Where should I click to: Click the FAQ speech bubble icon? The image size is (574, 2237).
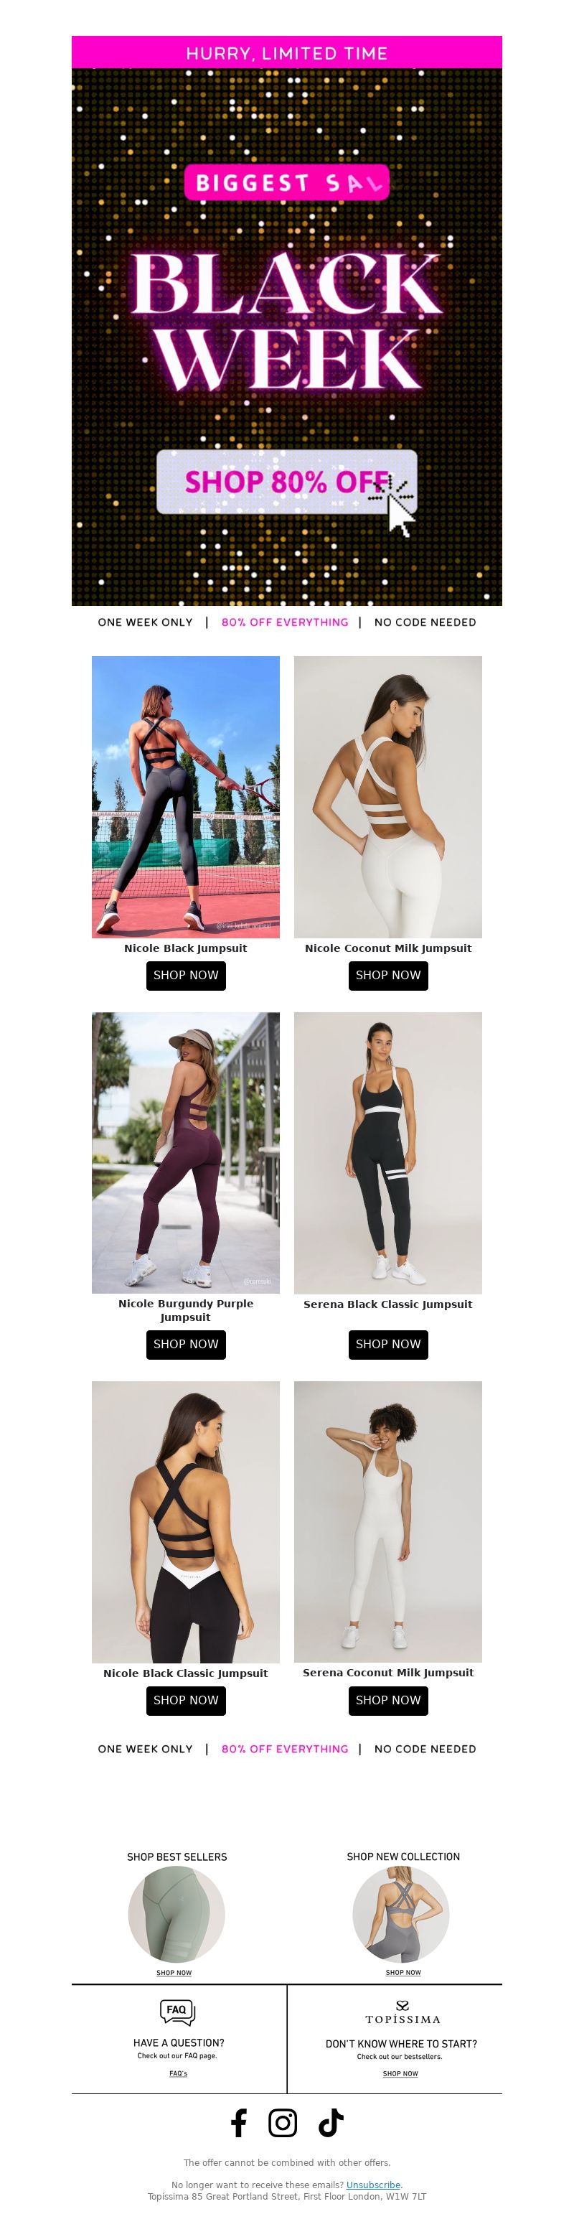click(177, 2011)
